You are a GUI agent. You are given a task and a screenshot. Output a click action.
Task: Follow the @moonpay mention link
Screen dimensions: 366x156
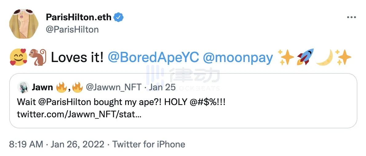pyautogui.click(x=238, y=57)
